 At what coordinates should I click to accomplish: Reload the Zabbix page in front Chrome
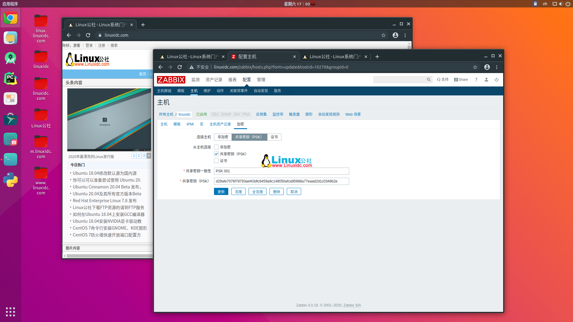(x=180, y=67)
